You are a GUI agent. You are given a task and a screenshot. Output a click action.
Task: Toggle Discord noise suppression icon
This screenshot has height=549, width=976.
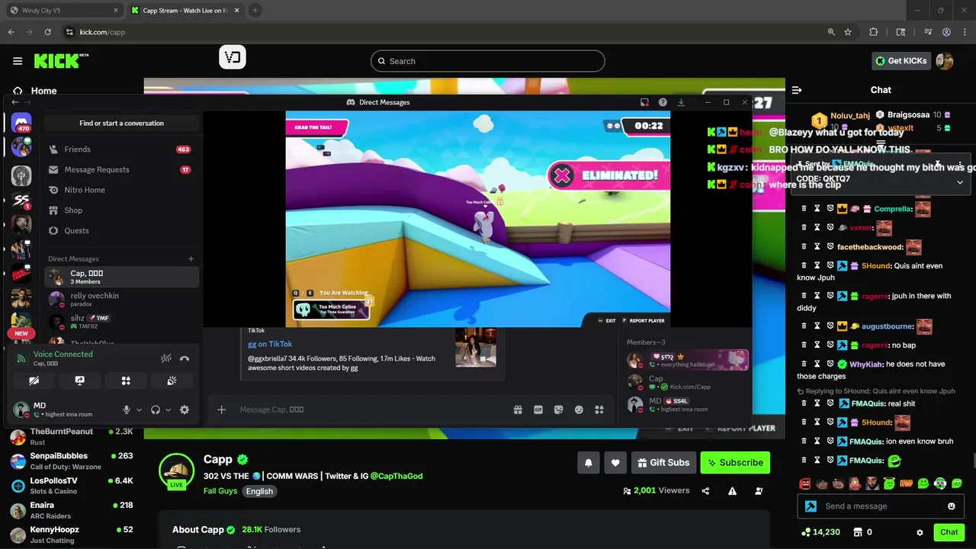(x=165, y=358)
